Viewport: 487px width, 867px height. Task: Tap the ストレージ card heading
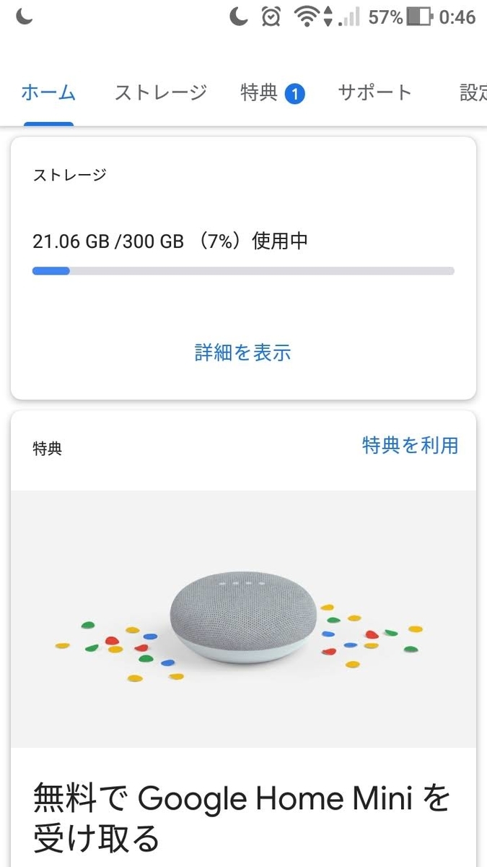click(69, 174)
